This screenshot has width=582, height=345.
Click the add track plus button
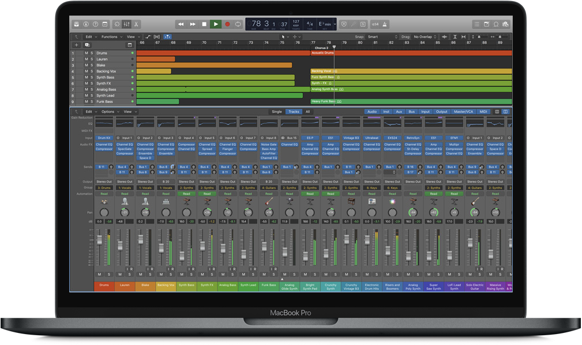tap(76, 45)
